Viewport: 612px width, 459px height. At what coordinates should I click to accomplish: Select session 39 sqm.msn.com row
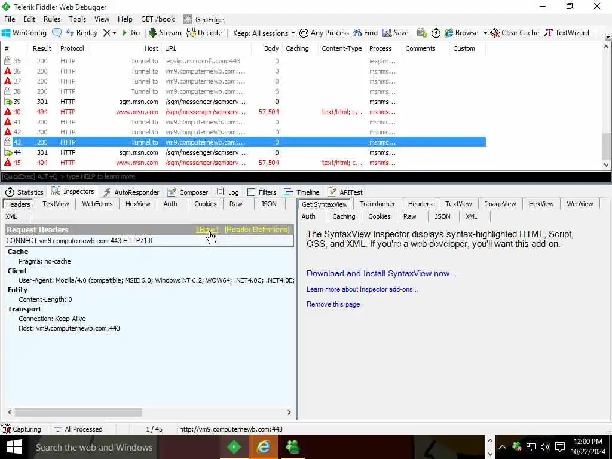coord(244,102)
